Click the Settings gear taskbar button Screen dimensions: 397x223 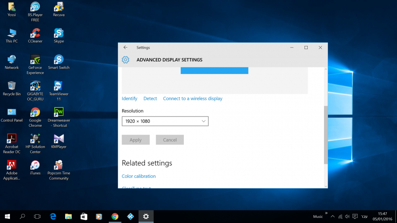coord(146,216)
